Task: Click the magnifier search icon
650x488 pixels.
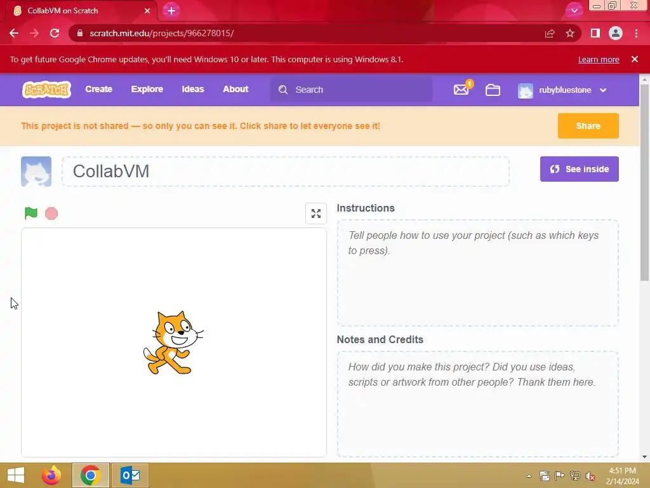Action: (x=283, y=90)
